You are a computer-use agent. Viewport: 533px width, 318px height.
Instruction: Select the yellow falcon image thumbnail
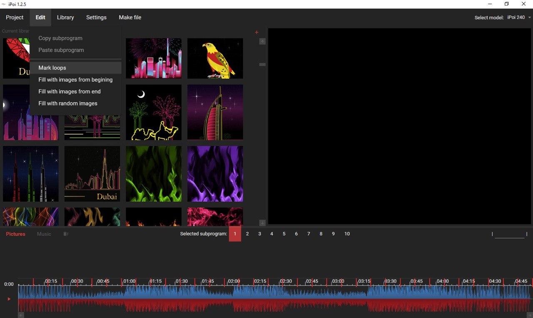(x=215, y=58)
